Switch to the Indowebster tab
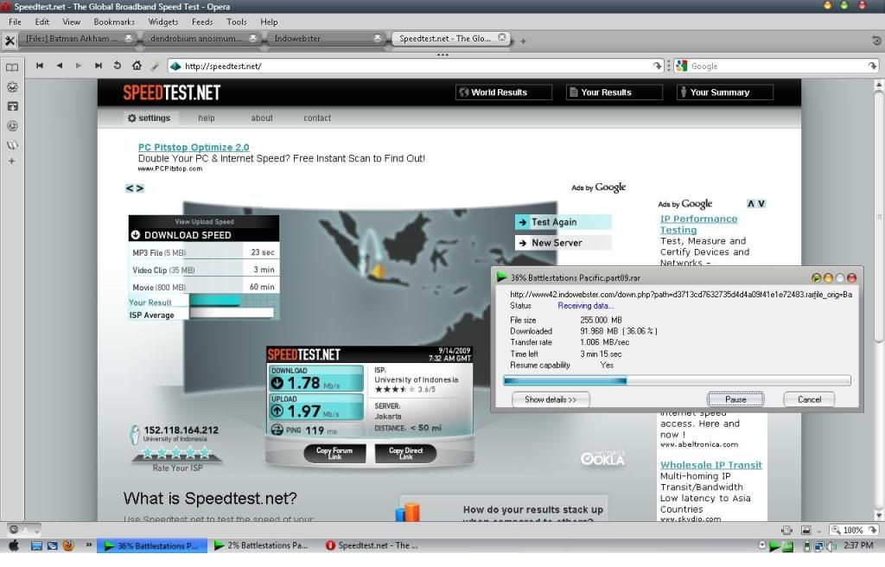This screenshot has height=567, width=885. 324,38
